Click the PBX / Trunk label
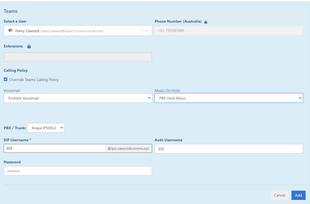 pos(15,128)
